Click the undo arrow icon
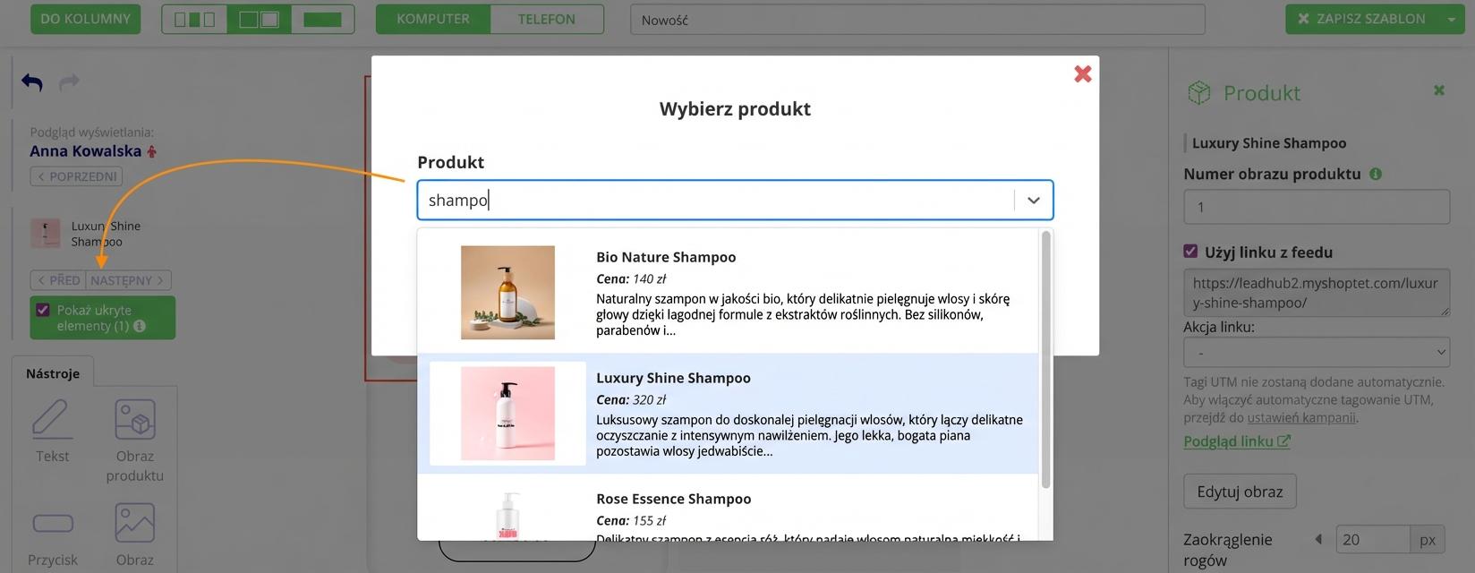Image resolution: width=1475 pixels, height=573 pixels. coord(32,82)
